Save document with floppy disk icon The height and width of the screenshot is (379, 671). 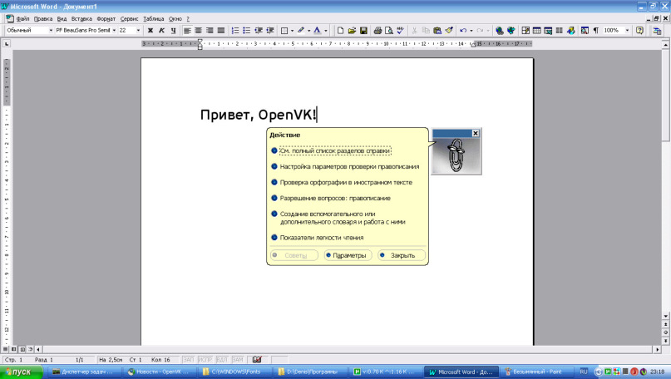point(363,31)
